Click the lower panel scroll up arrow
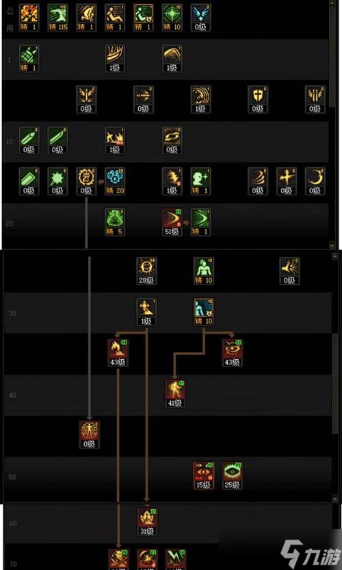342x570 pixels. tap(334, 256)
